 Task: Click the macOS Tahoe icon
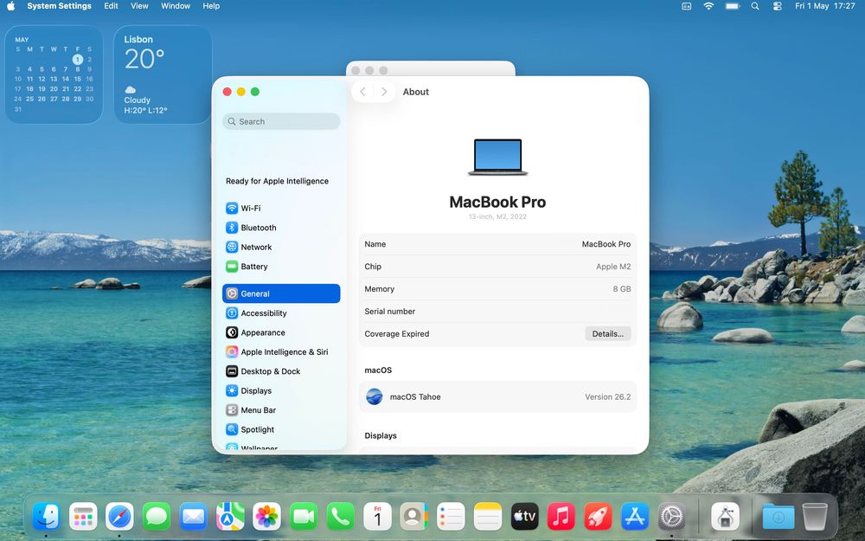[374, 396]
